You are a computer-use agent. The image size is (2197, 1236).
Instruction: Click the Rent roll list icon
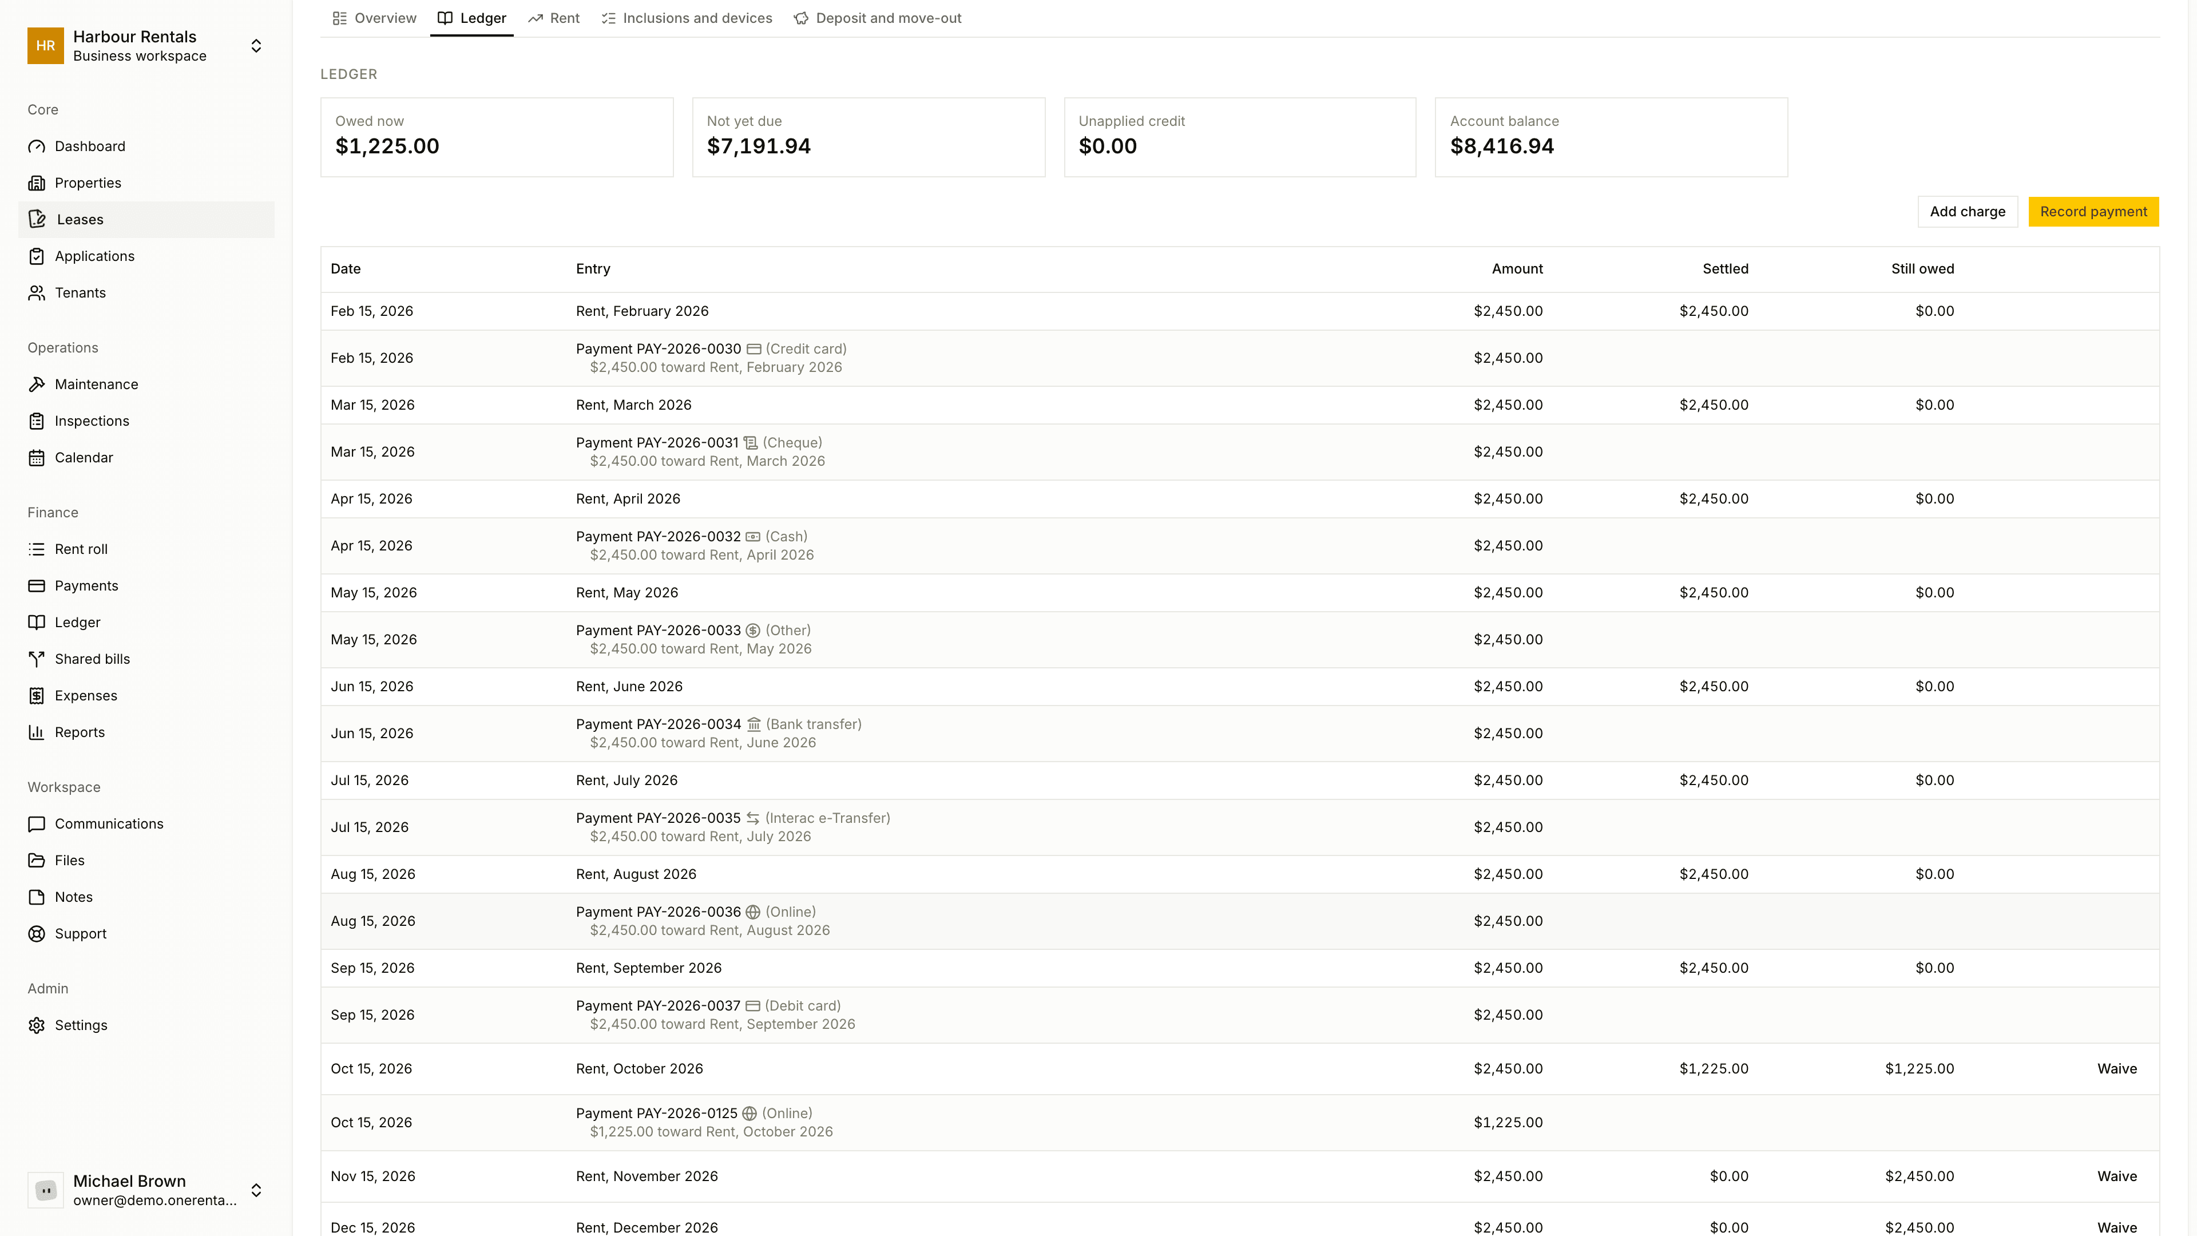coord(37,549)
